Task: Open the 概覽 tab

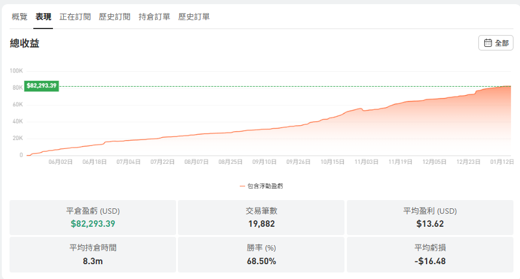Action: [x=20, y=17]
